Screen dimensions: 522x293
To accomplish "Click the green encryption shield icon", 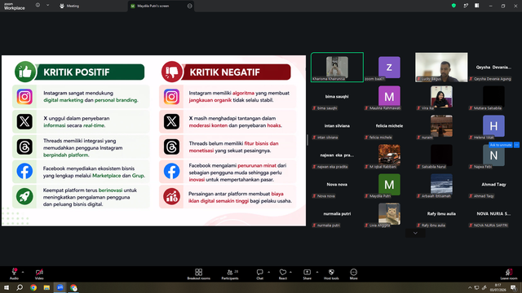I will click(453, 6).
